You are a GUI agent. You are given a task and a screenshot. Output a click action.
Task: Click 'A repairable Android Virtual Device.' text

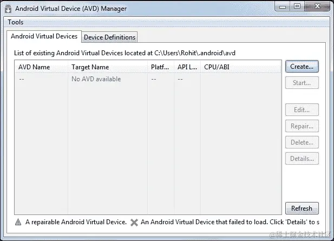[x=76, y=222]
